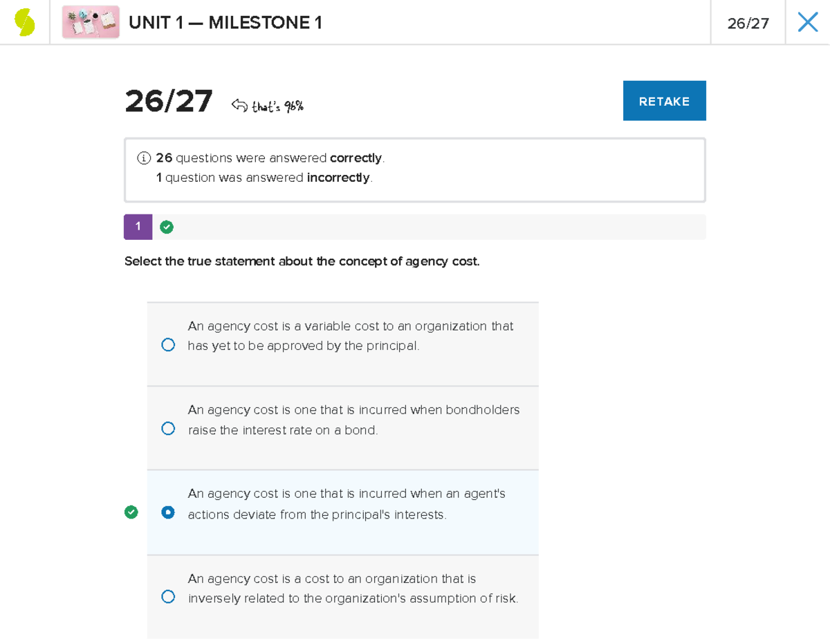Click the RETAKE button
The height and width of the screenshot is (641, 830).
coord(664,101)
